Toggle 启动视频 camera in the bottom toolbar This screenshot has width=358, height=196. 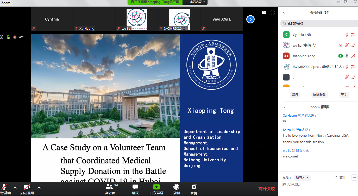coord(27,187)
